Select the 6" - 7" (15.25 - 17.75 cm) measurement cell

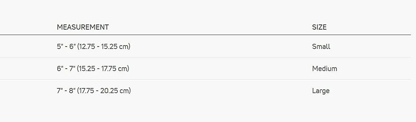point(93,68)
